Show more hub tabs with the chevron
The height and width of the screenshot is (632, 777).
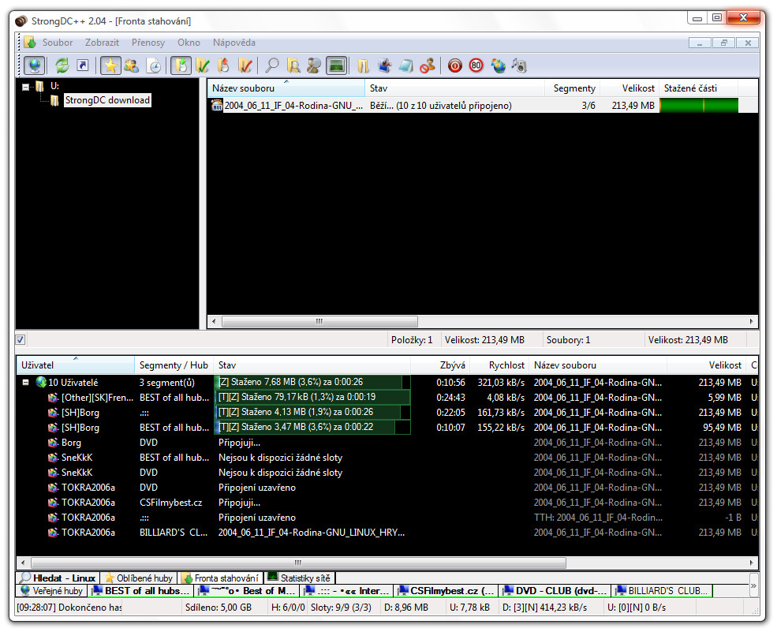pos(753,585)
